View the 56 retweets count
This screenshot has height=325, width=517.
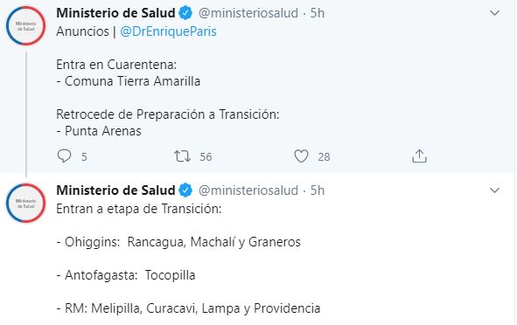[206, 156]
